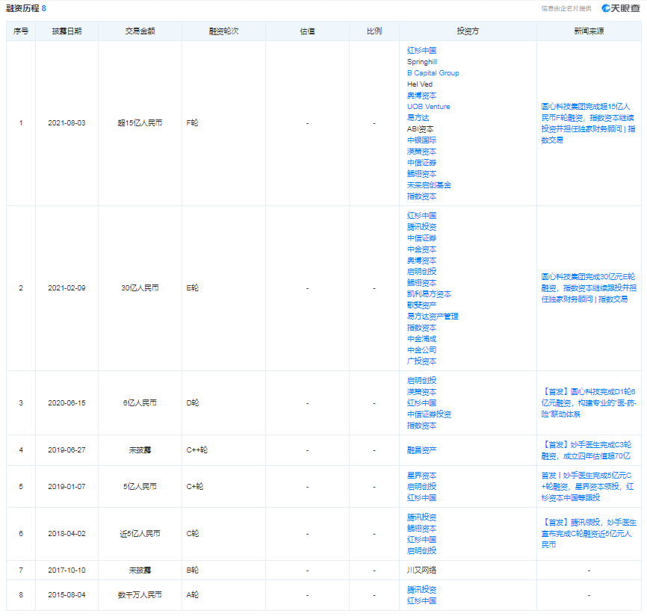Click 星界资本 in the C+轮 row
The height and width of the screenshot is (616, 647).
coord(421,476)
